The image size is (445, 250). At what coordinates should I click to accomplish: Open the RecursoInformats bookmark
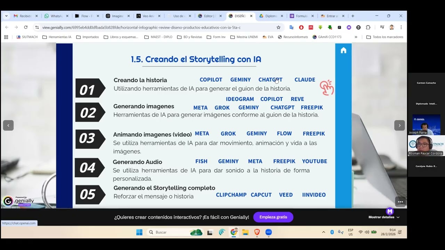[293, 37]
